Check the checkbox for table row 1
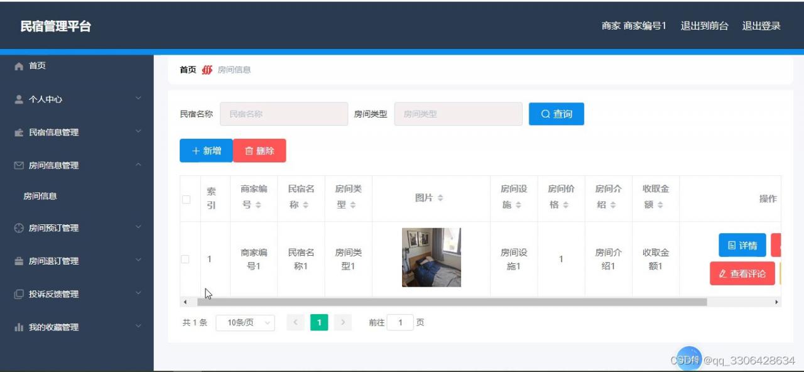The height and width of the screenshot is (372, 804). tap(185, 259)
